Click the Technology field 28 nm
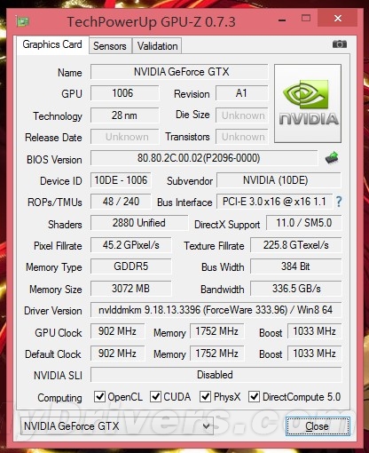The height and width of the screenshot is (453, 369). click(x=124, y=115)
